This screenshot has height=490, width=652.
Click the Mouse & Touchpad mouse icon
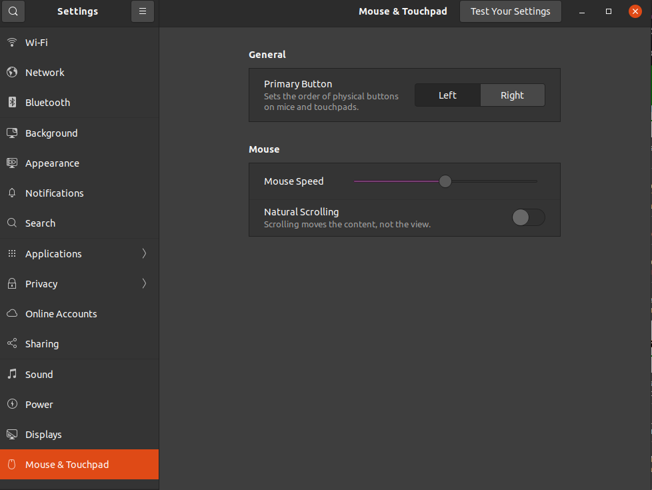click(12, 464)
